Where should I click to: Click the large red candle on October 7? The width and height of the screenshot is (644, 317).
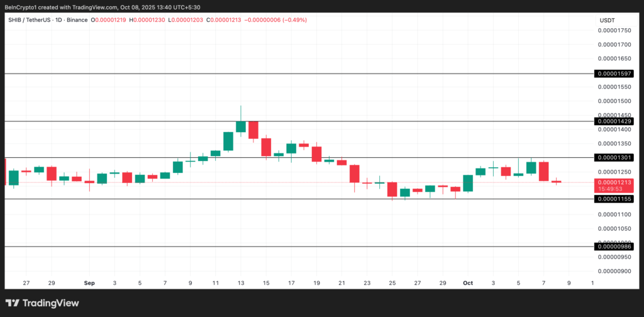[543, 171]
